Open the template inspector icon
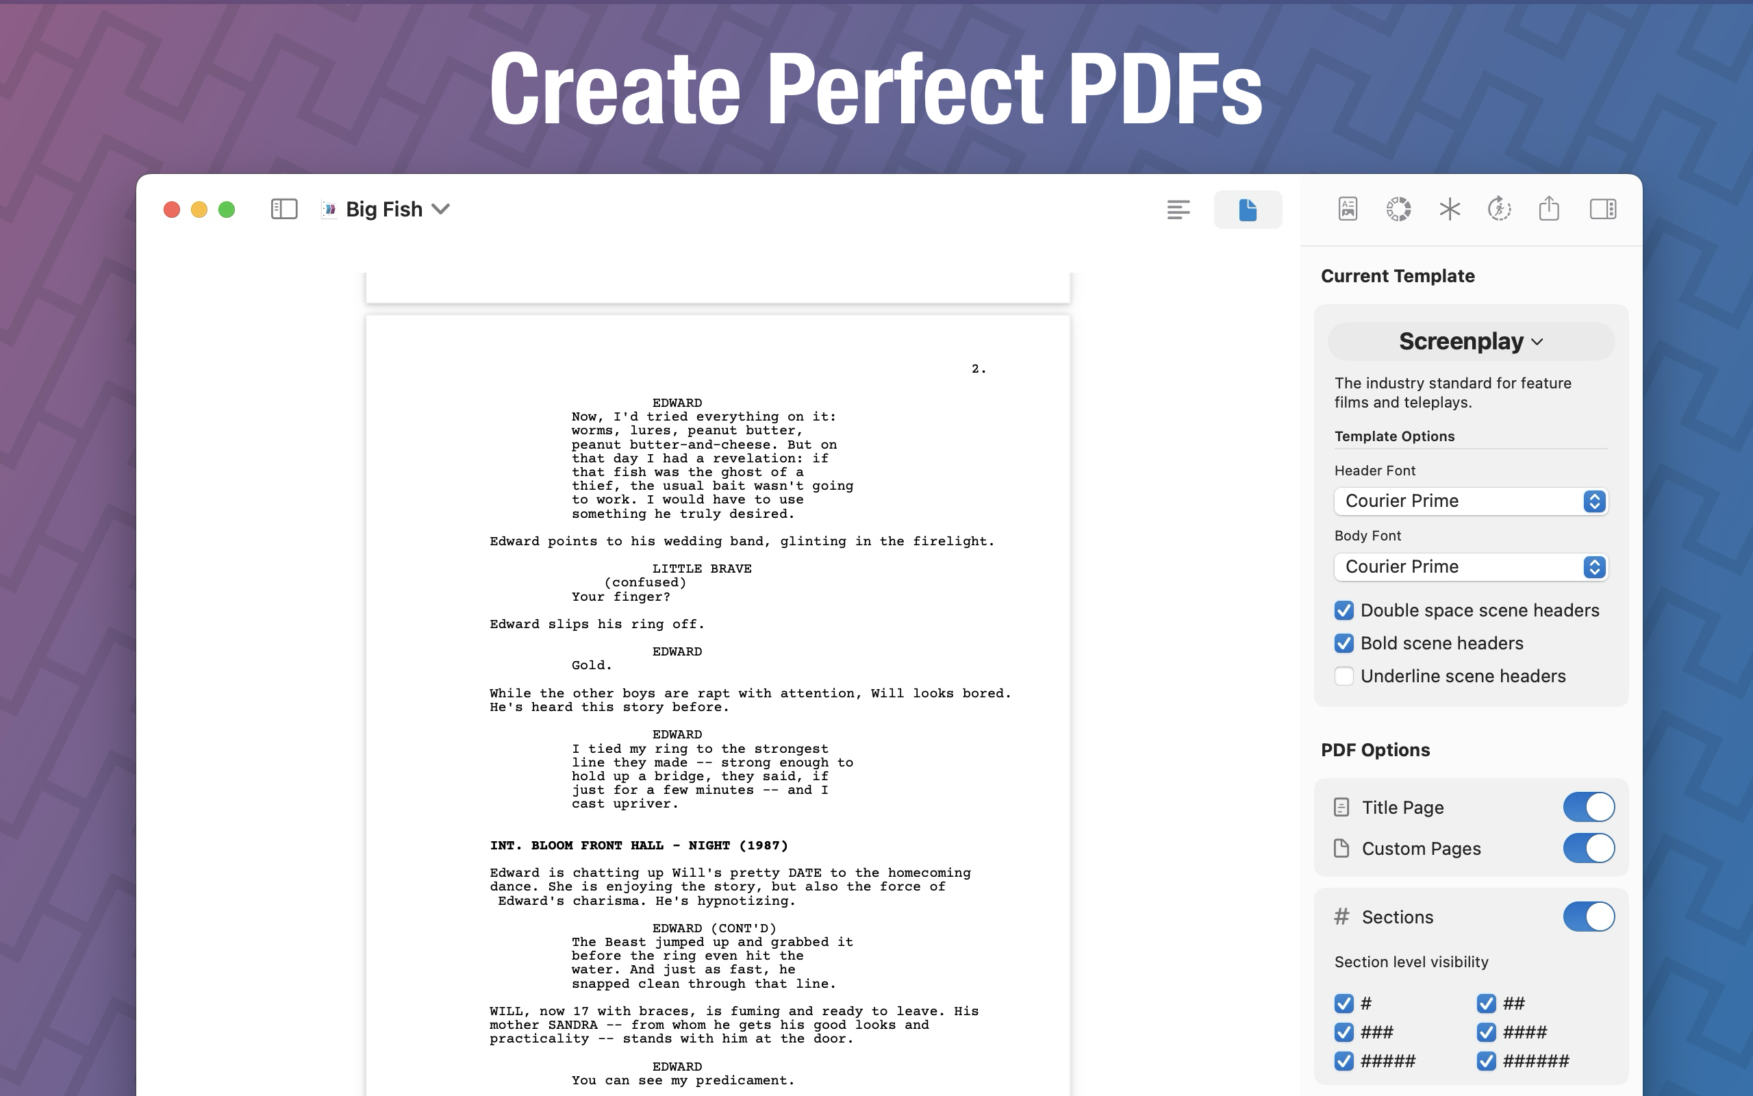The height and width of the screenshot is (1096, 1753). pos(1348,210)
